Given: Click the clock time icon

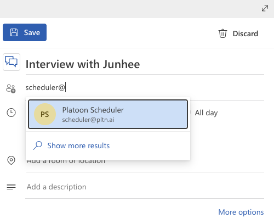Looking at the screenshot, I should click(11, 113).
